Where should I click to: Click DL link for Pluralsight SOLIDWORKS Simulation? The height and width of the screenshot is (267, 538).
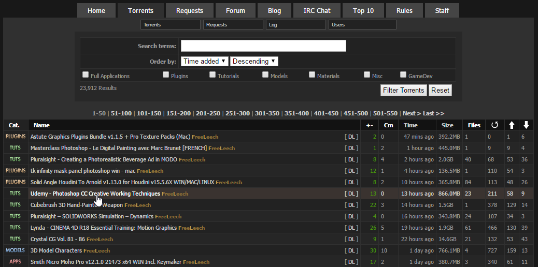click(351, 216)
